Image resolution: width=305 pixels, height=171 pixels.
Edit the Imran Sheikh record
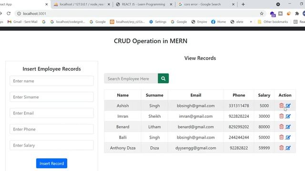click(x=288, y=116)
